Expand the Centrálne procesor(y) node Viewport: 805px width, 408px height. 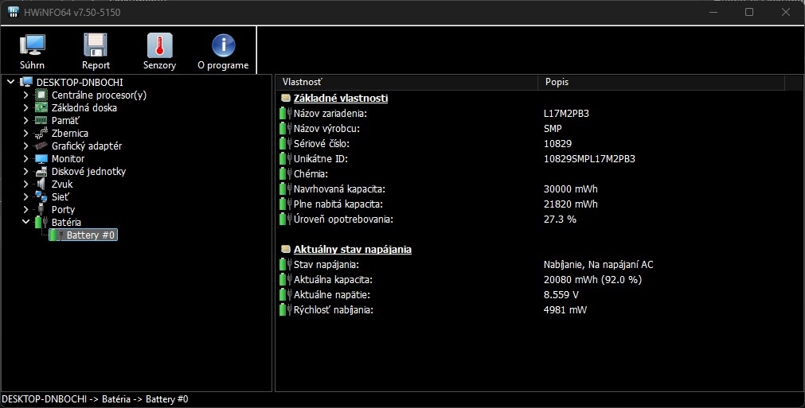(x=25, y=95)
